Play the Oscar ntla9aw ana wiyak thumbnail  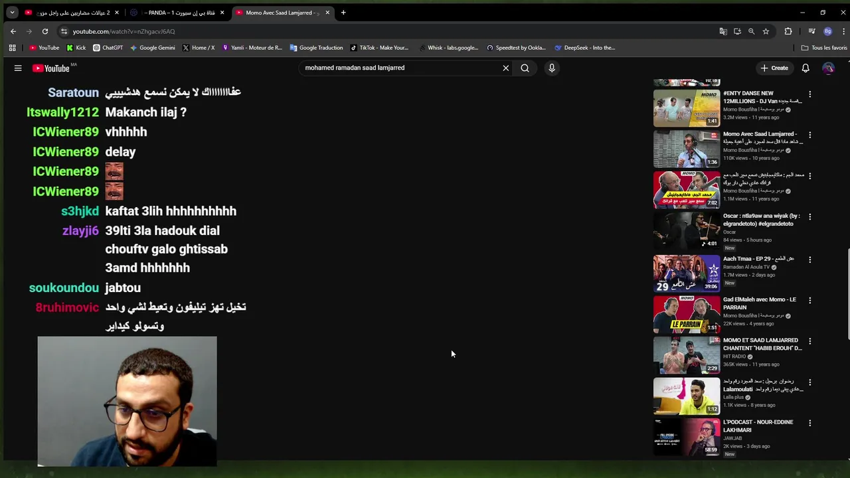coord(687,230)
